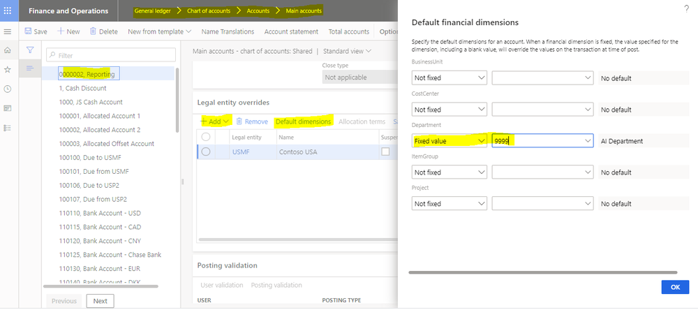
Task: Expand the New from template dropdown
Action: [x=160, y=31]
